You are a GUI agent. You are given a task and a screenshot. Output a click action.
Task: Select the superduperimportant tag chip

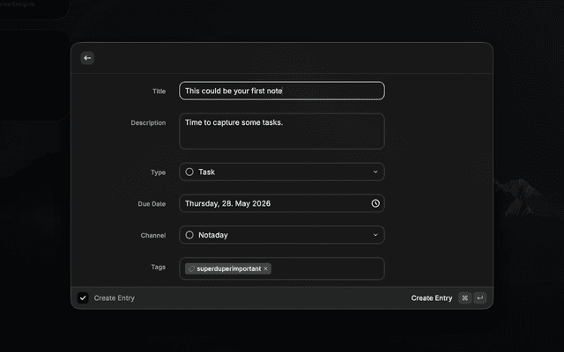(228, 268)
